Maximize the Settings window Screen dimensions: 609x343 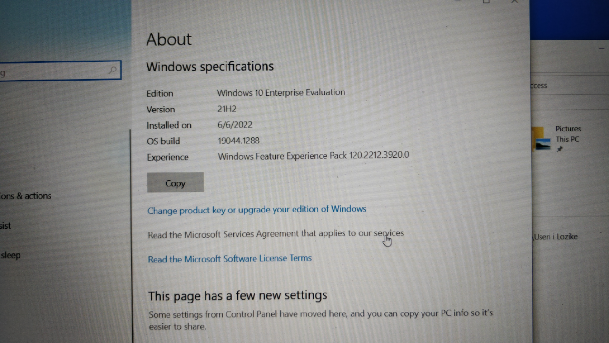486,2
